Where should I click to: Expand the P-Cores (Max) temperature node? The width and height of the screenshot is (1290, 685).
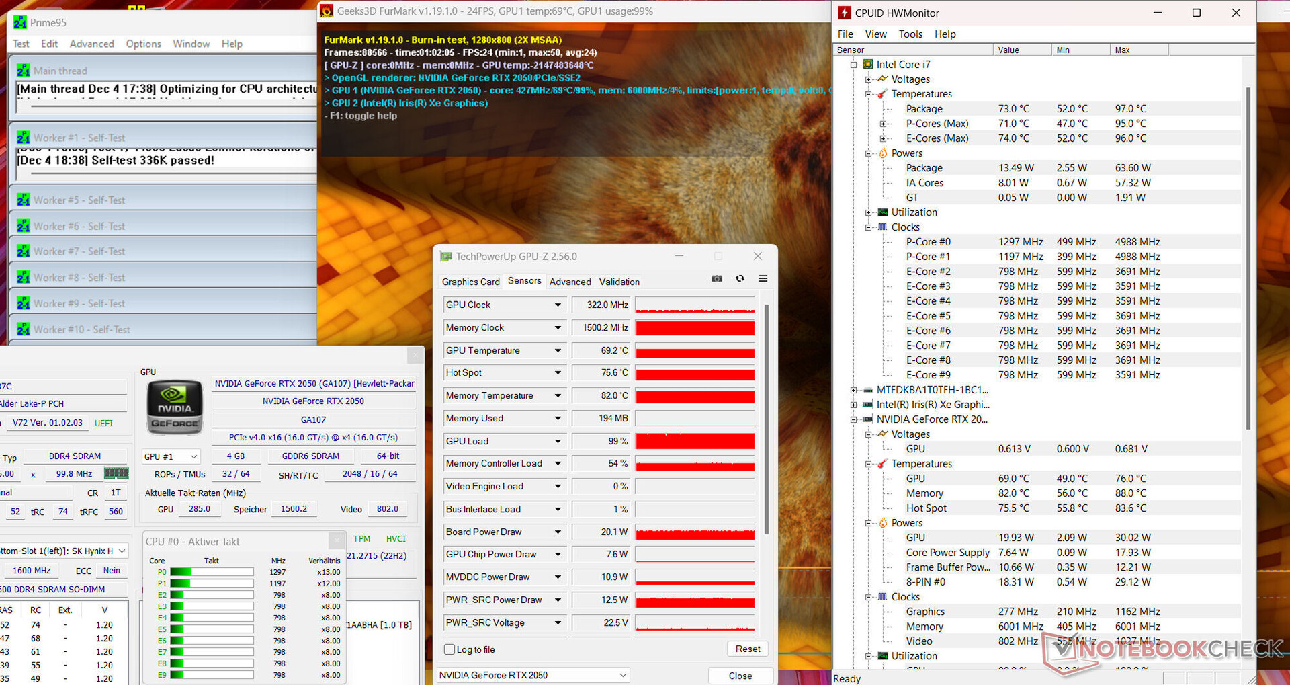pyautogui.click(x=884, y=124)
